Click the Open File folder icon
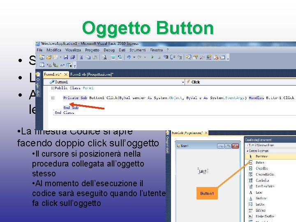The height and width of the screenshot is (222, 296). 49,57
